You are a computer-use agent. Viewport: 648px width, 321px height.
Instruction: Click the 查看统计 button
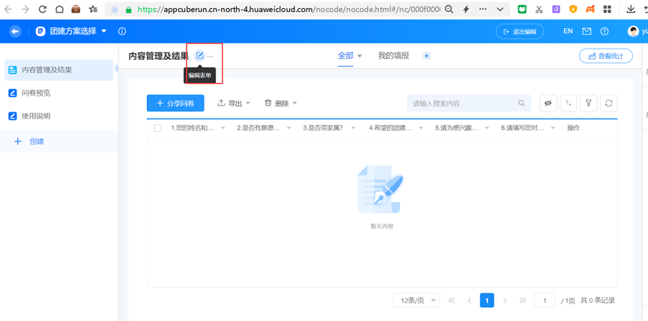(606, 56)
